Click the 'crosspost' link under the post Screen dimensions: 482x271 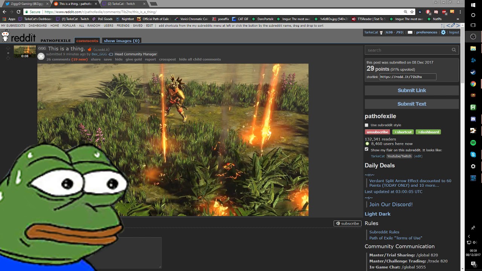tap(168, 59)
